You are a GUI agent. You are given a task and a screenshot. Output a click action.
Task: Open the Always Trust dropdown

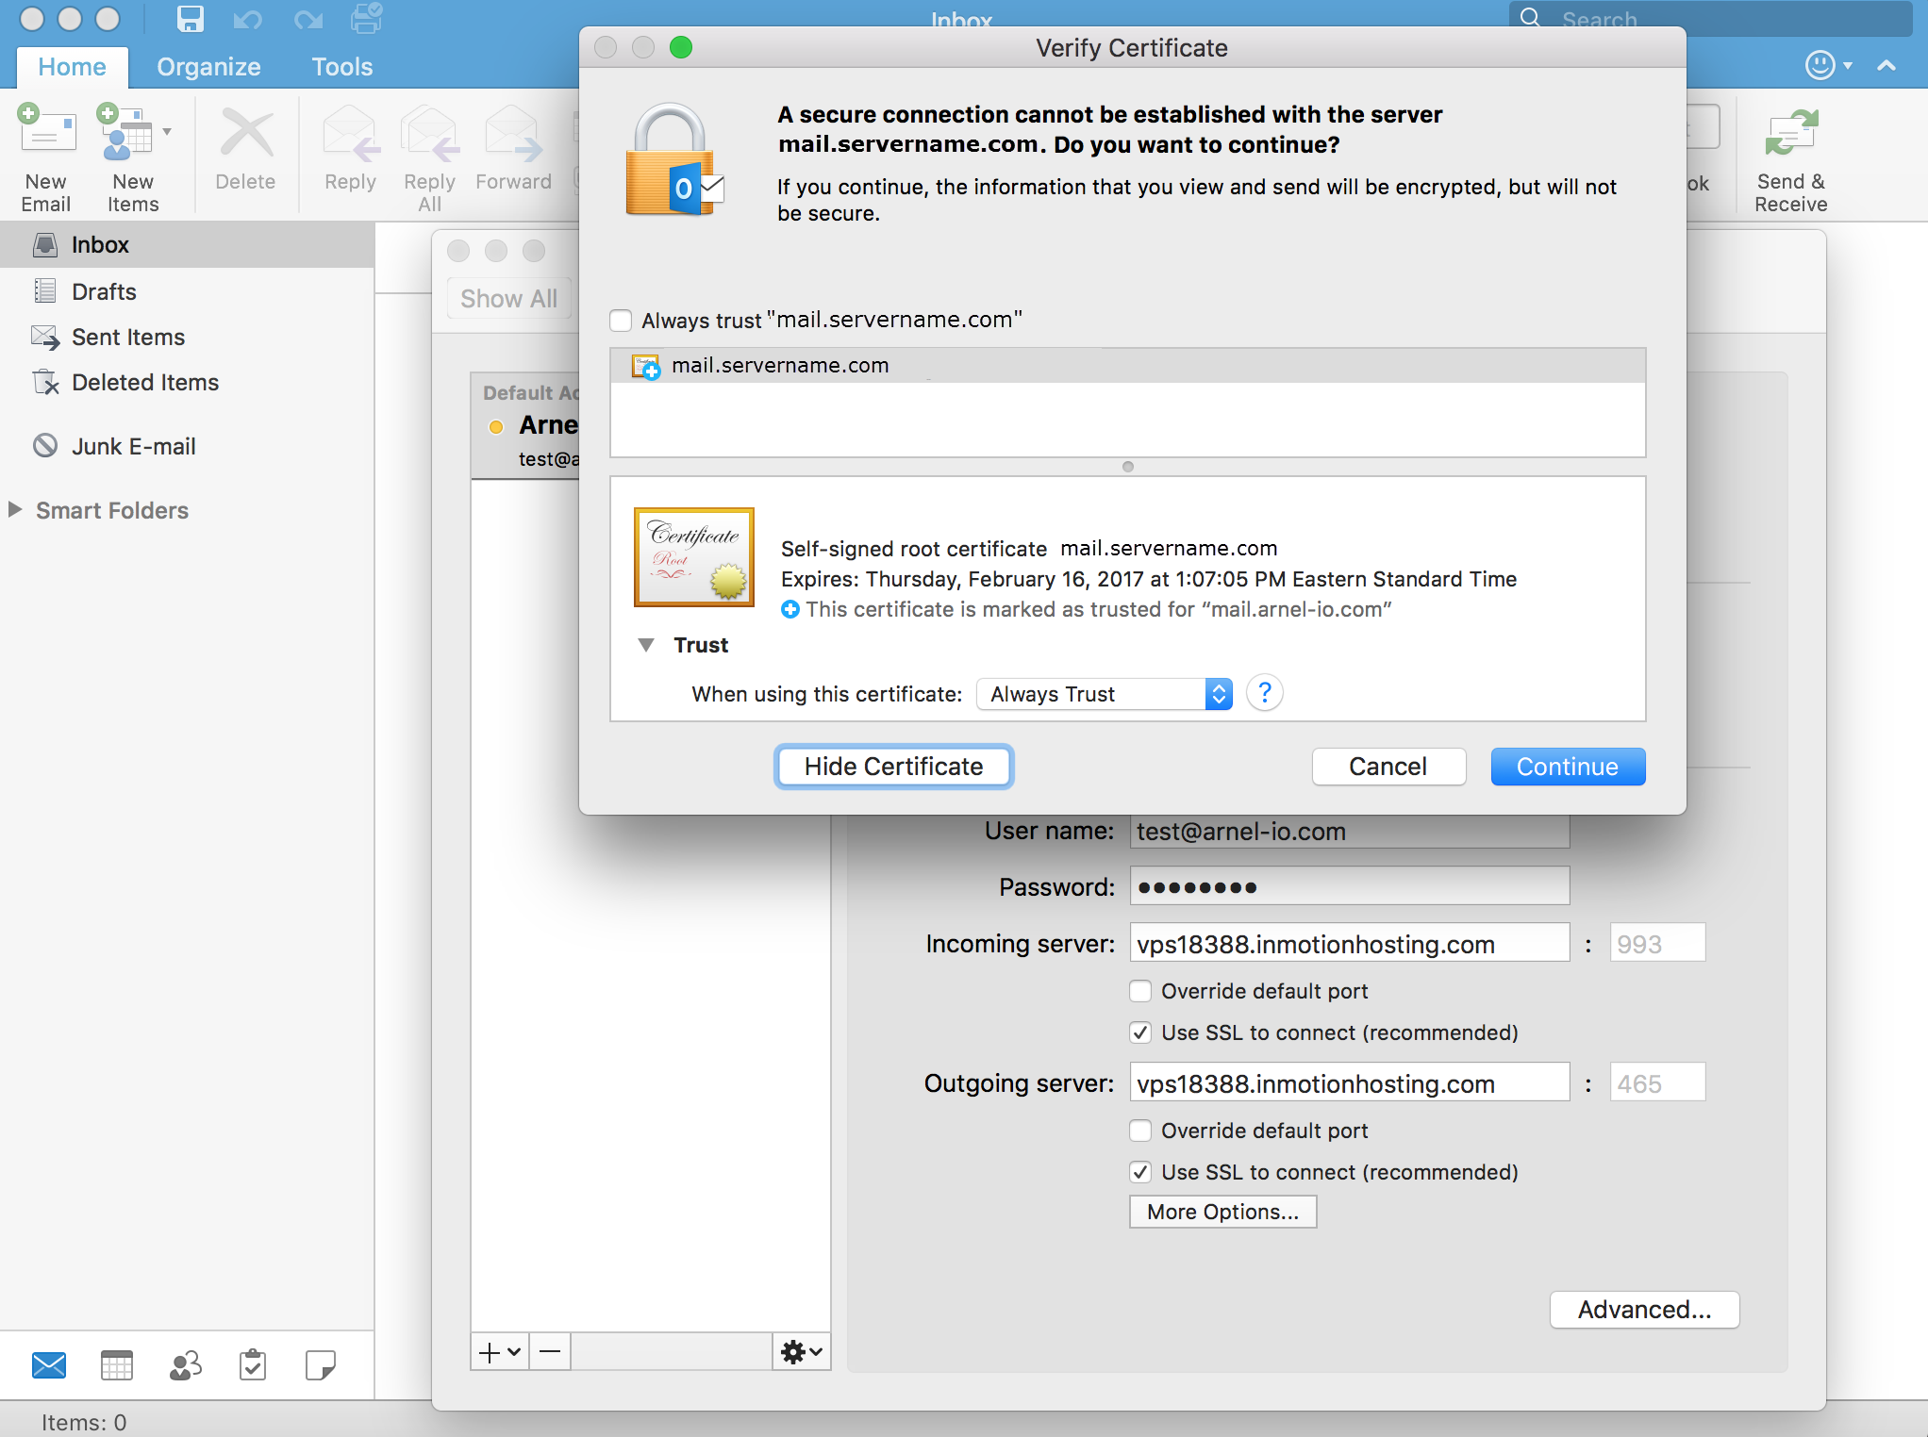(x=1104, y=694)
